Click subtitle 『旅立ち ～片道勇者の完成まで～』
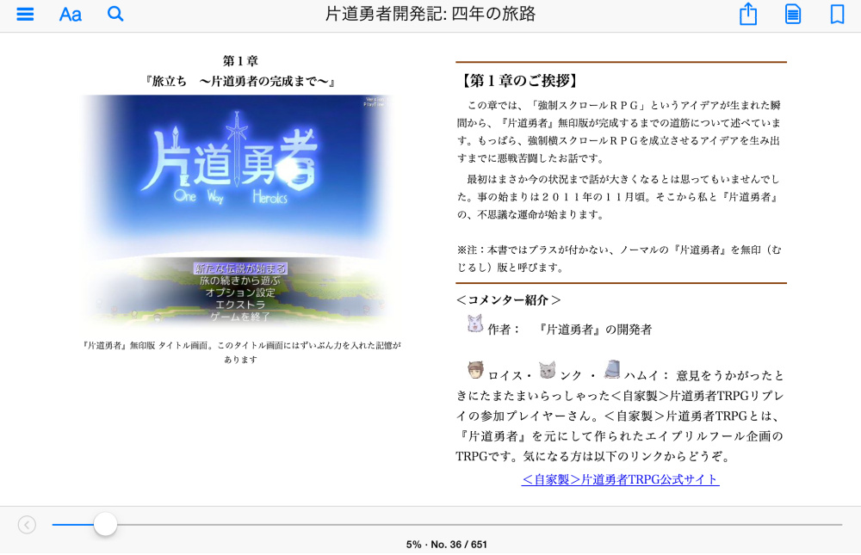The width and height of the screenshot is (861, 555). pyautogui.click(x=240, y=81)
